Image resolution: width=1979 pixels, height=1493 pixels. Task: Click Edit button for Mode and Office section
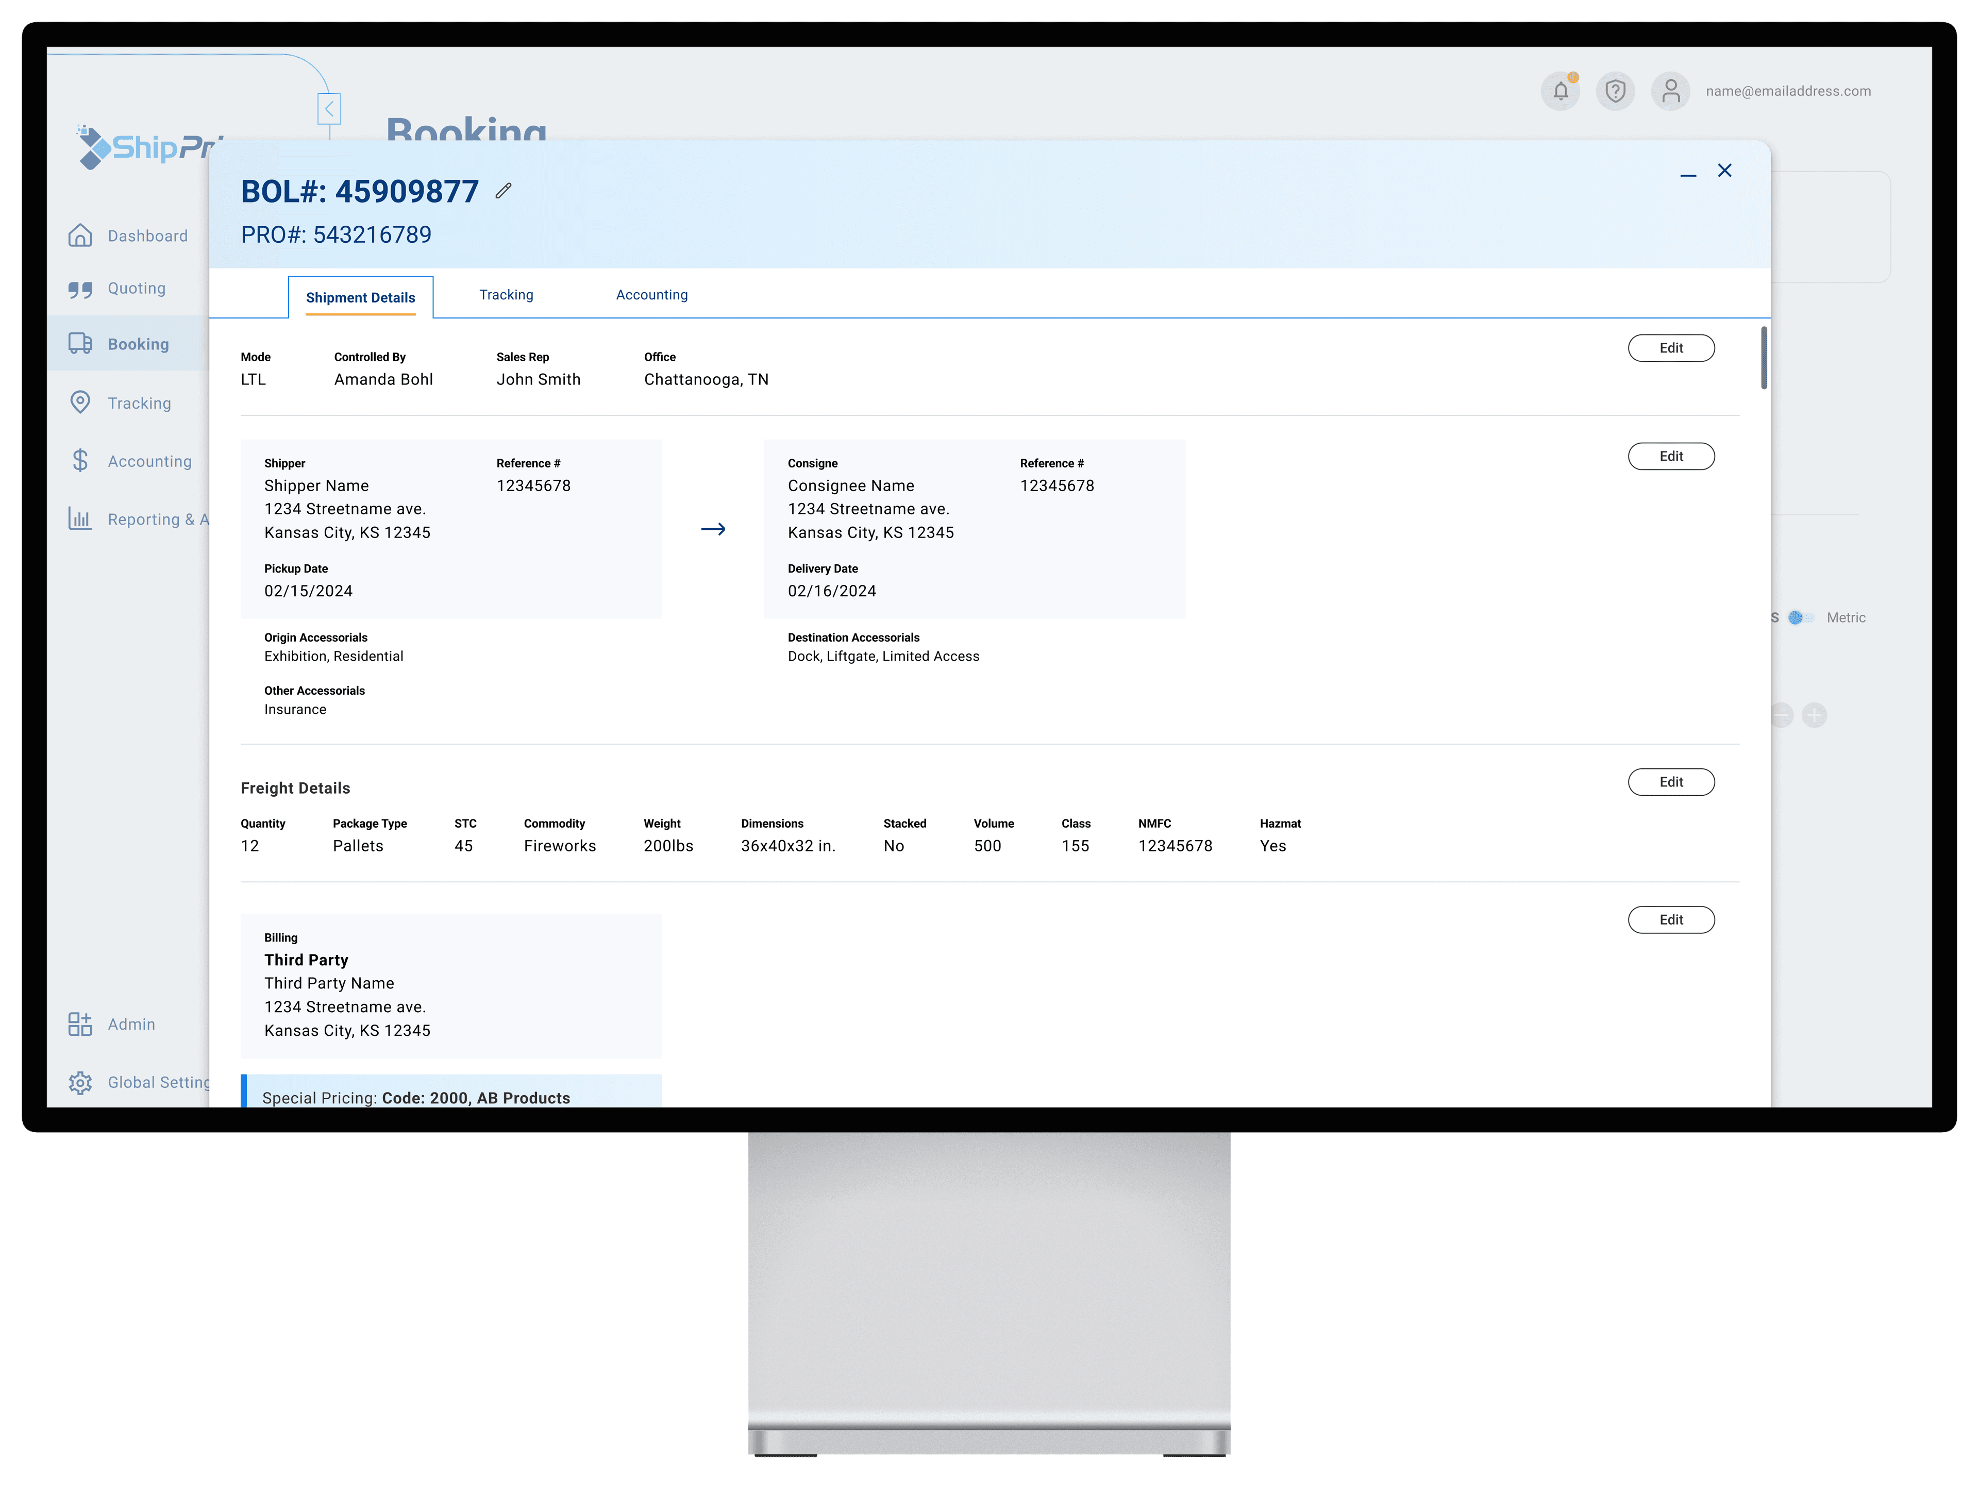[1670, 348]
